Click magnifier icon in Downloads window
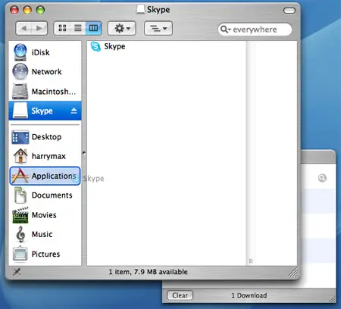The width and height of the screenshot is (341, 309). [322, 178]
